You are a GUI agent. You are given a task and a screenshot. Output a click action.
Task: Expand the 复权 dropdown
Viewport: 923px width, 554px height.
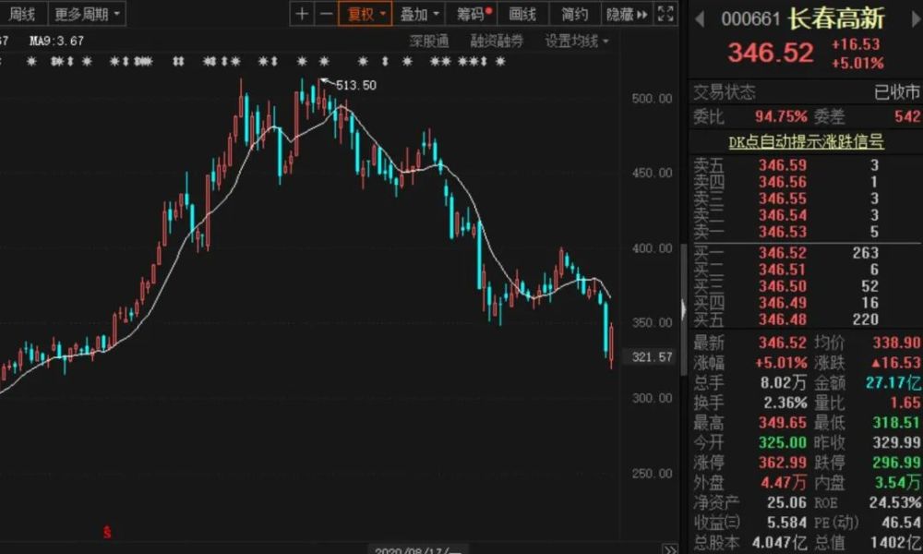(365, 14)
